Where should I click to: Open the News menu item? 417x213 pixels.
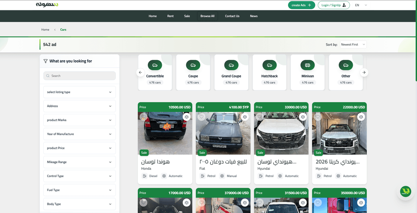[x=254, y=16]
